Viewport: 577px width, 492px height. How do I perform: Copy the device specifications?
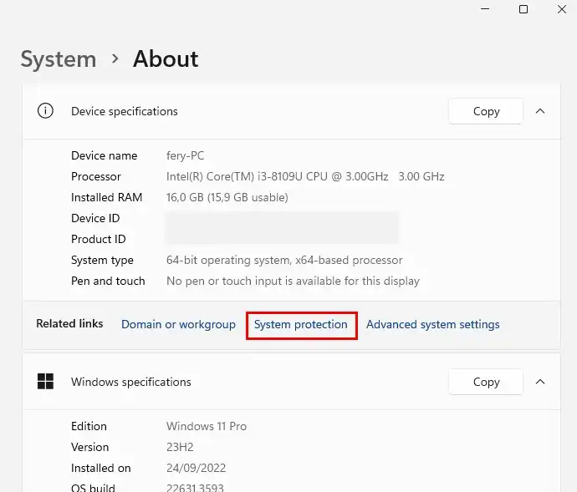coord(486,111)
